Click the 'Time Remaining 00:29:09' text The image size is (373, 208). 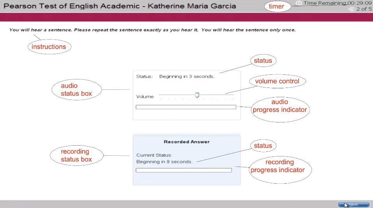pyautogui.click(x=338, y=3)
